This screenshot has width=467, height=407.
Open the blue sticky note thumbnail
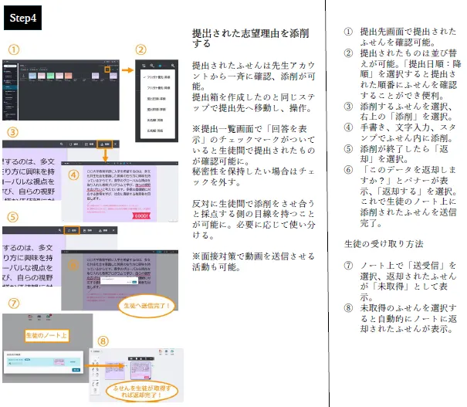[33, 76]
